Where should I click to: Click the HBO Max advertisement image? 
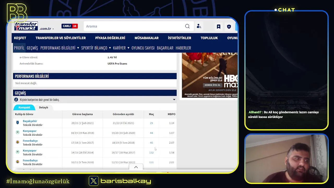click(210, 75)
